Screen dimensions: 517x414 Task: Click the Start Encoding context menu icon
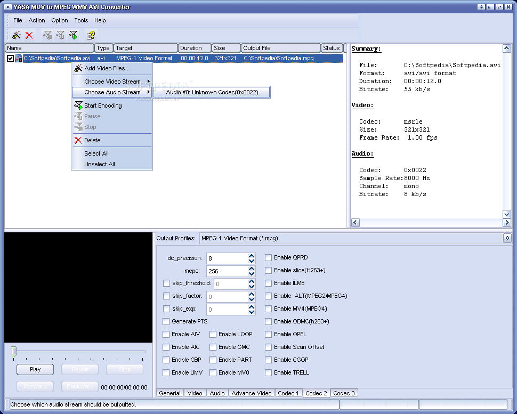tap(78, 105)
